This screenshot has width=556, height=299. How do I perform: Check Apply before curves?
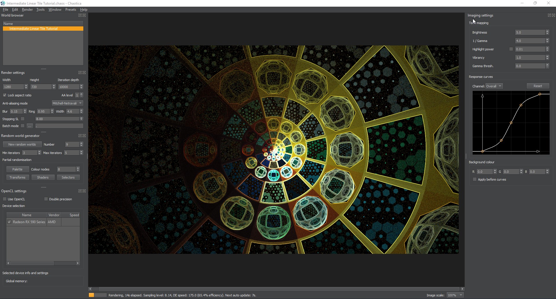click(x=475, y=179)
